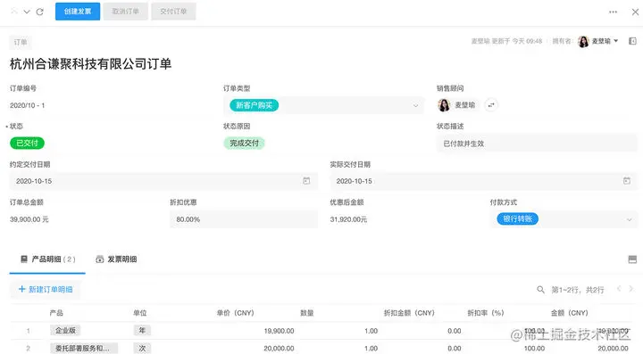The width and height of the screenshot is (643, 354).
Task: Click the 状态描述 text field
Action: (x=538, y=144)
